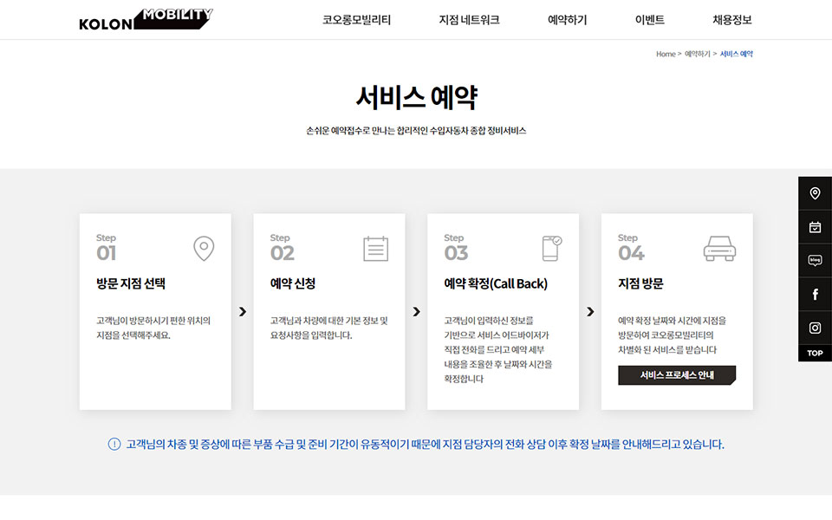This screenshot has height=520, width=832.
Task: Open the location pin icon in side panel
Action: (815, 193)
